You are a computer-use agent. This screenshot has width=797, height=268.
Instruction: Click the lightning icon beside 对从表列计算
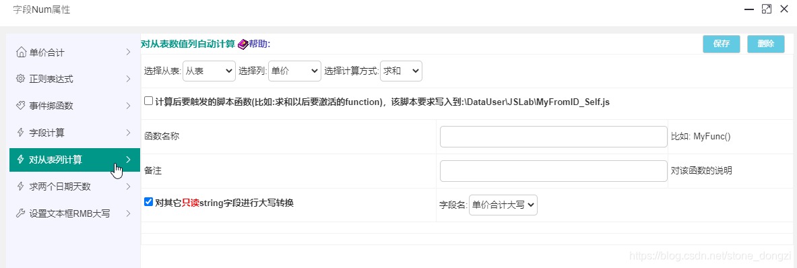[21, 160]
